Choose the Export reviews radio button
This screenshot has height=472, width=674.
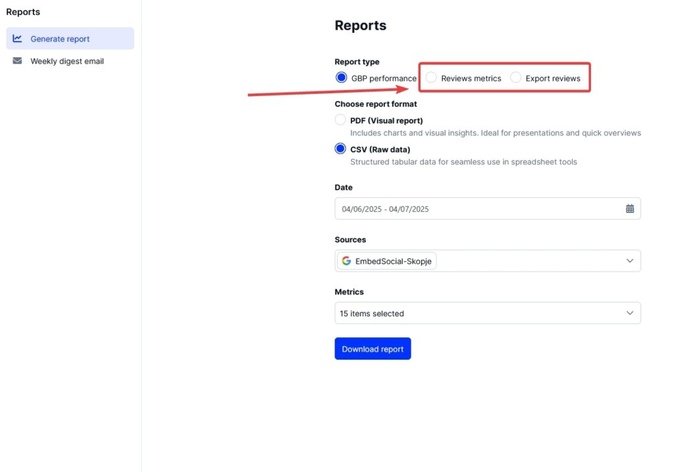515,78
